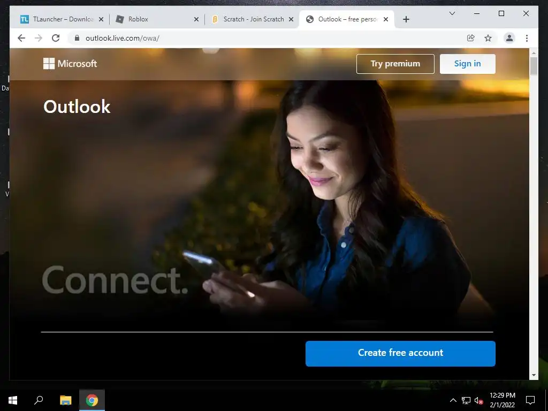Image resolution: width=548 pixels, height=411 pixels.
Task: Maximize the Chrome window
Action: click(501, 13)
